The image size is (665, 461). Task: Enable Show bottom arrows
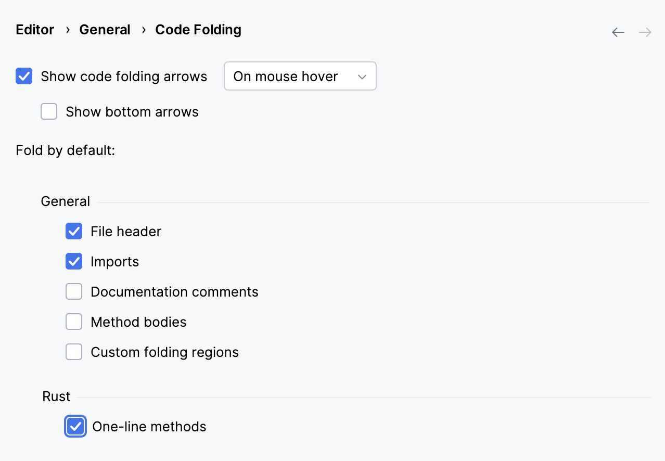48,111
